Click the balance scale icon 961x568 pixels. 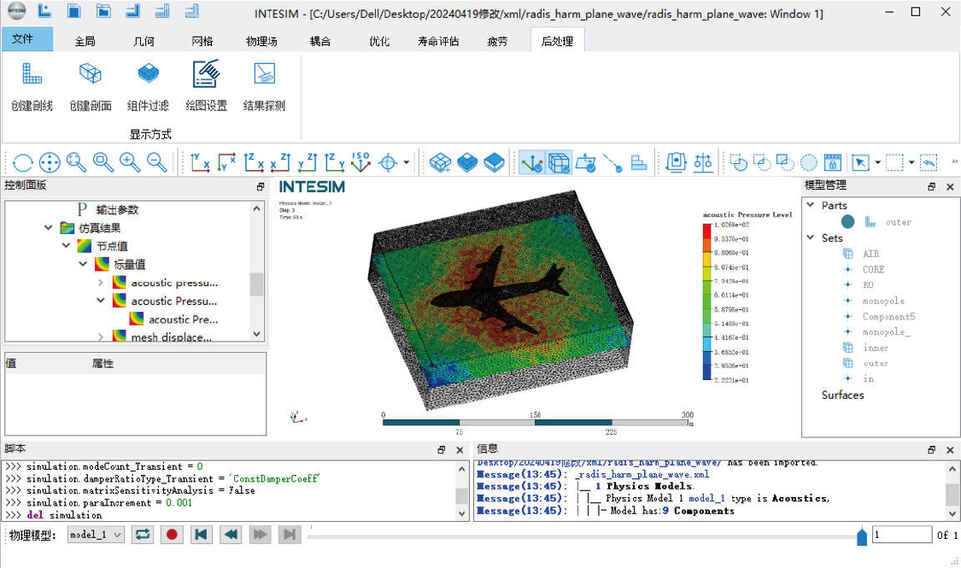(x=703, y=162)
